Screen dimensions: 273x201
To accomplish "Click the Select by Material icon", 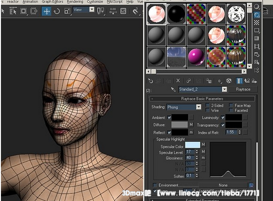I will (257, 62).
